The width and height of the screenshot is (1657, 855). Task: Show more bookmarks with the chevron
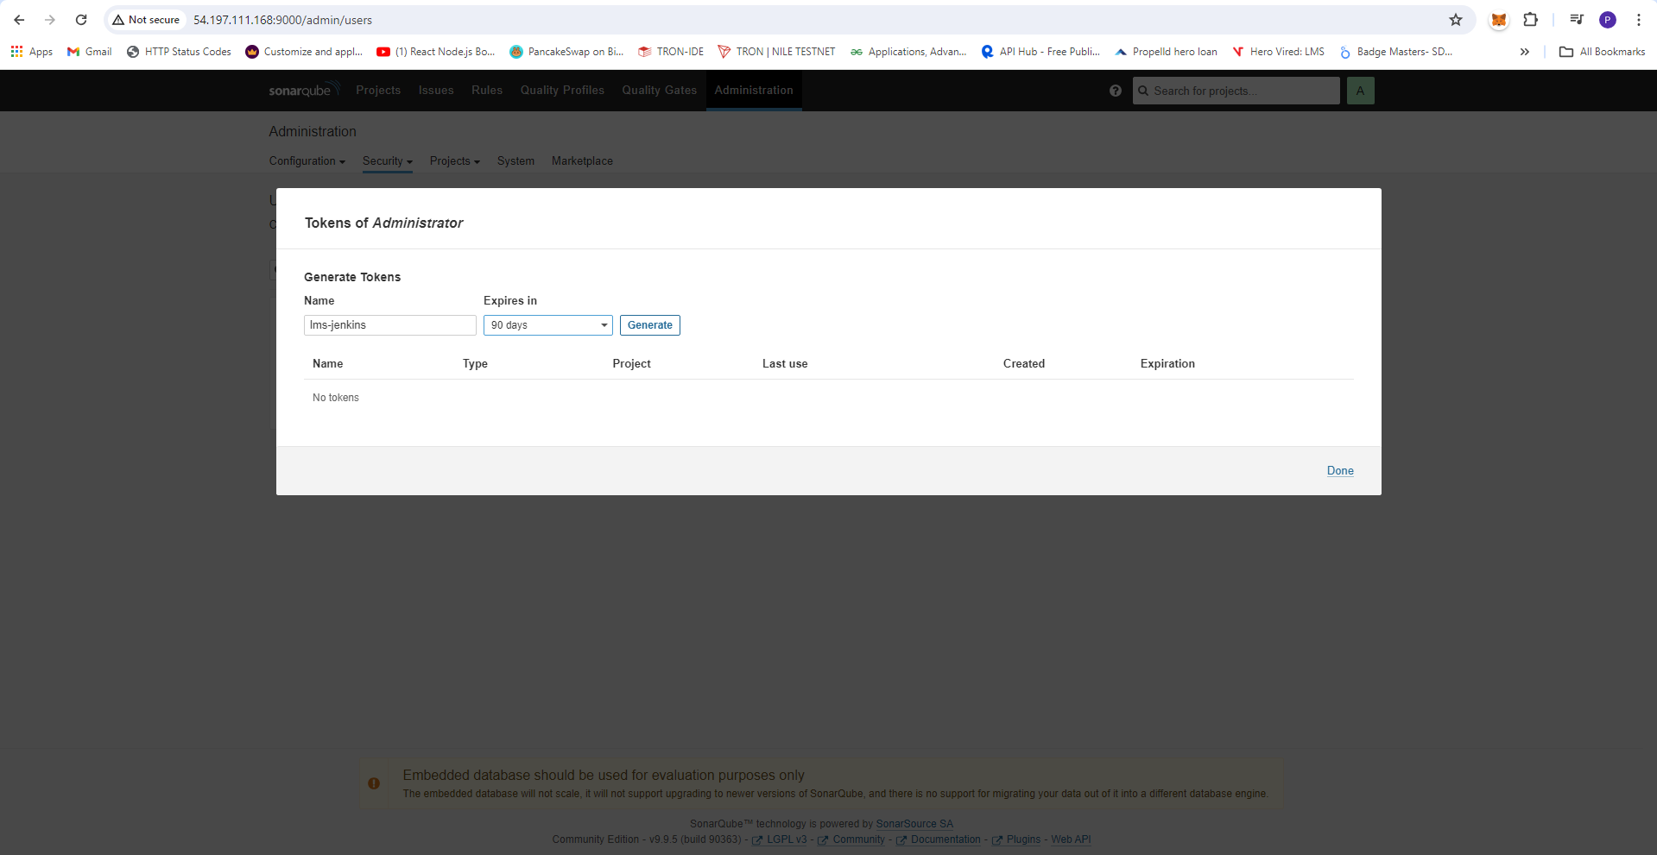point(1525,52)
